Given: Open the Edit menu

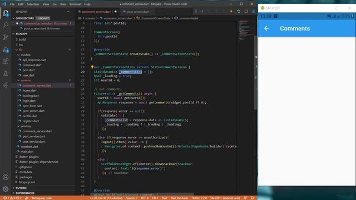Looking at the screenshot, I should pos(21,4).
